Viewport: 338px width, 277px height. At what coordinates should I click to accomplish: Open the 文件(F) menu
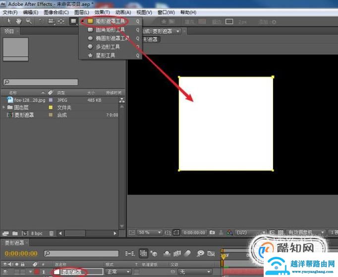pyautogui.click(x=10, y=12)
